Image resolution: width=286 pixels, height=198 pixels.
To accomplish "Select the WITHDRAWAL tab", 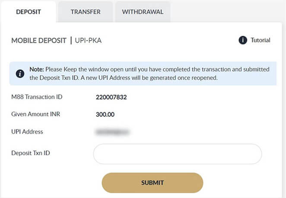I will [x=143, y=12].
